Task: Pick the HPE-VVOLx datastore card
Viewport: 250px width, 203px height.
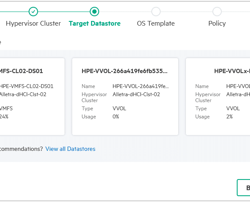Action: click(x=218, y=97)
